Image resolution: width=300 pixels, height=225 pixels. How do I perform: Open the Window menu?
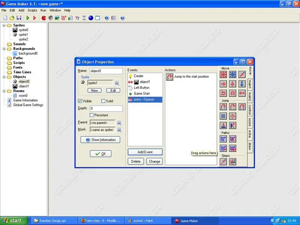[x=55, y=10]
